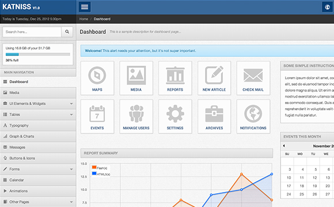Viewport: 334px width, 207px height.
Task: Click the Messages envelope sidebar icon
Action: pos(5,147)
